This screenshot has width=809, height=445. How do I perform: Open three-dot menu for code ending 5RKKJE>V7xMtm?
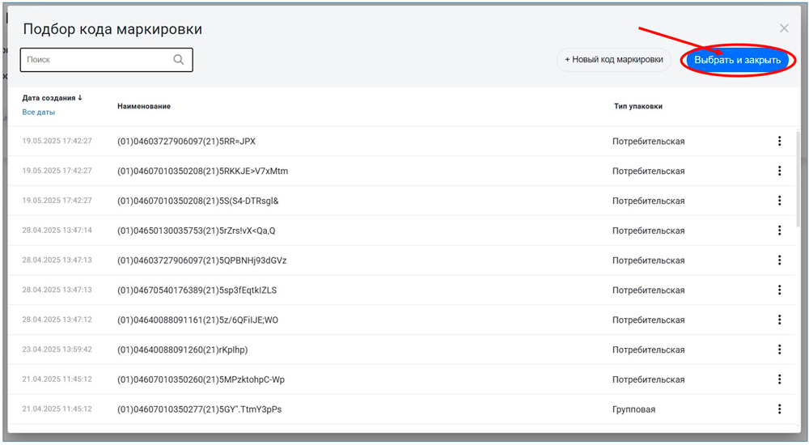coord(779,172)
